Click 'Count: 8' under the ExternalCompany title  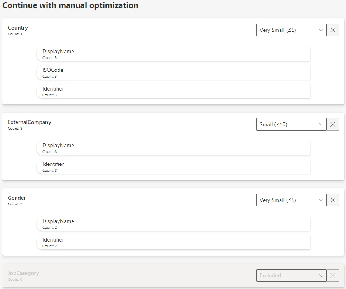click(x=15, y=128)
